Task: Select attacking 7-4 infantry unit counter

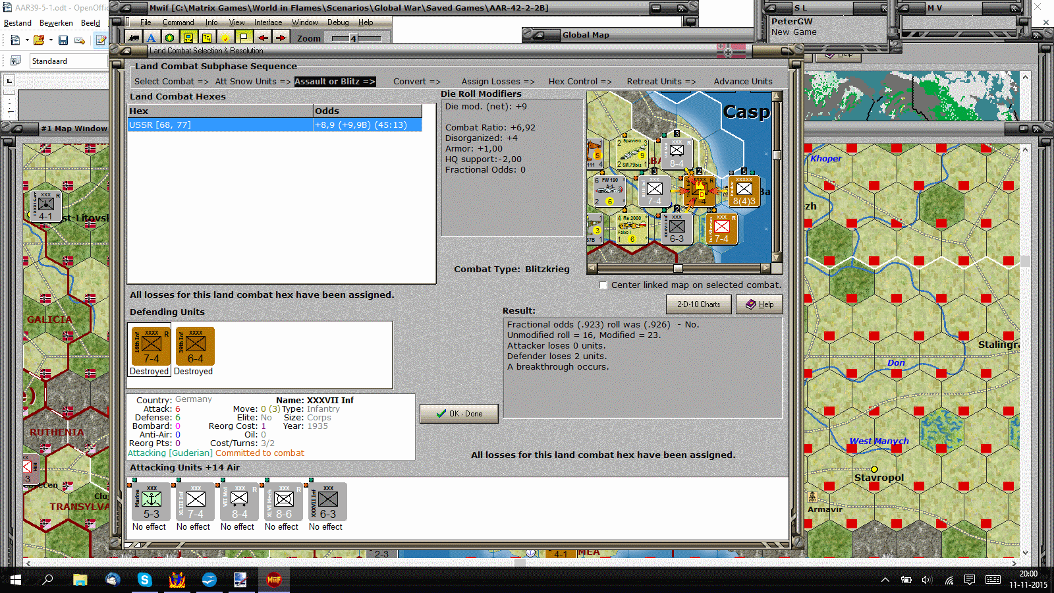Action: [x=196, y=501]
